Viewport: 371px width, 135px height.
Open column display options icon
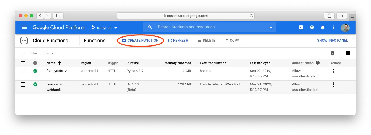tap(348, 53)
